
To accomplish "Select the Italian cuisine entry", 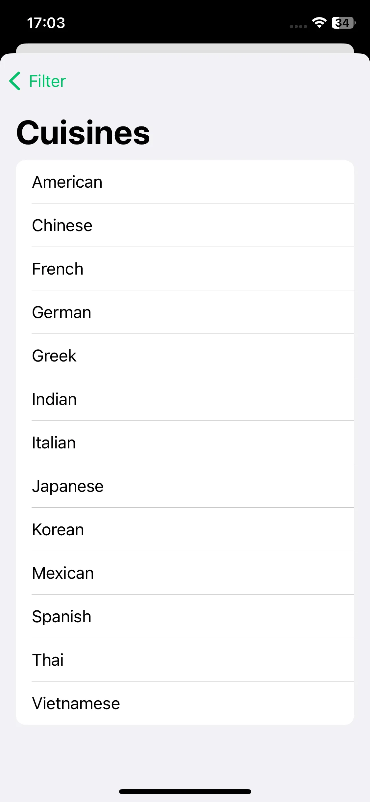I will point(185,442).
